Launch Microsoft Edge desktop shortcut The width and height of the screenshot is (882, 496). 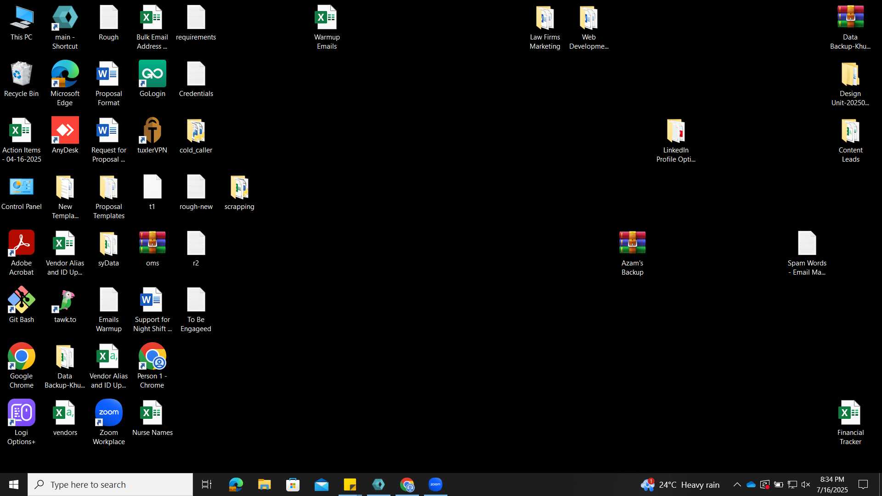click(x=65, y=84)
